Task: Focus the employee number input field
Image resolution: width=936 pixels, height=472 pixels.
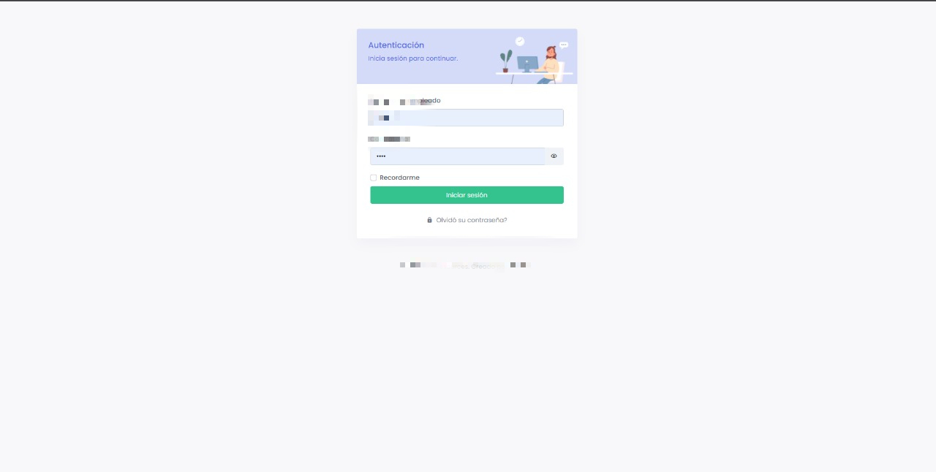Action: pyautogui.click(x=467, y=118)
